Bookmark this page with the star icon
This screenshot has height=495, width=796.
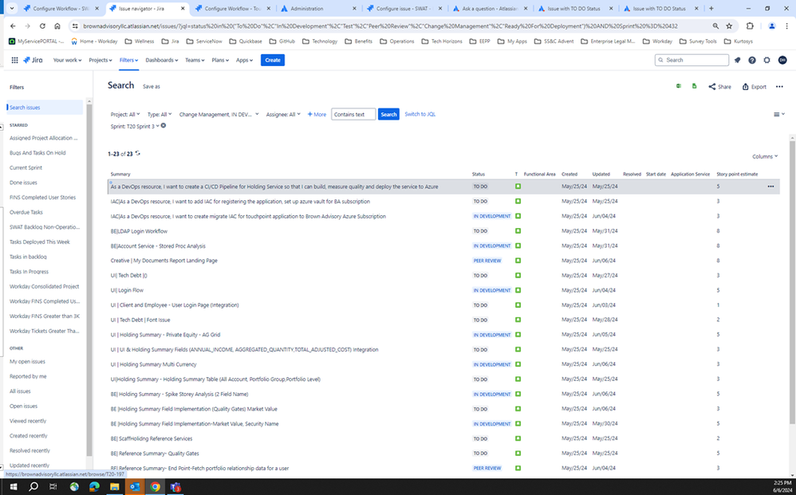[x=729, y=26]
